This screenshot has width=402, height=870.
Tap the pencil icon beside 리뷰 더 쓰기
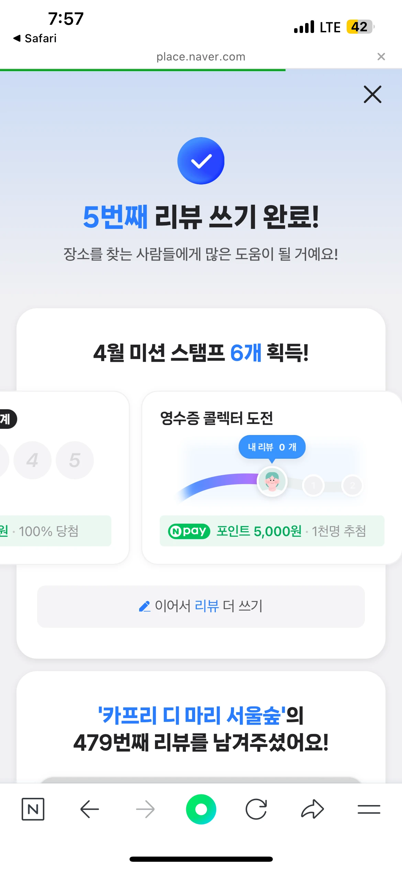tap(145, 606)
